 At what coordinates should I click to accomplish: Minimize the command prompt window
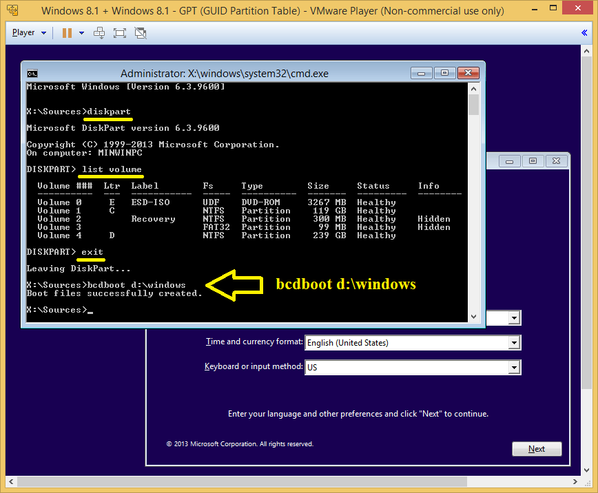click(x=422, y=72)
